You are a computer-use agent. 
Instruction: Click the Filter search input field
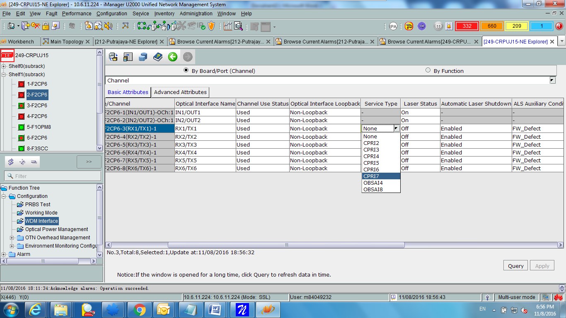[x=53, y=176]
